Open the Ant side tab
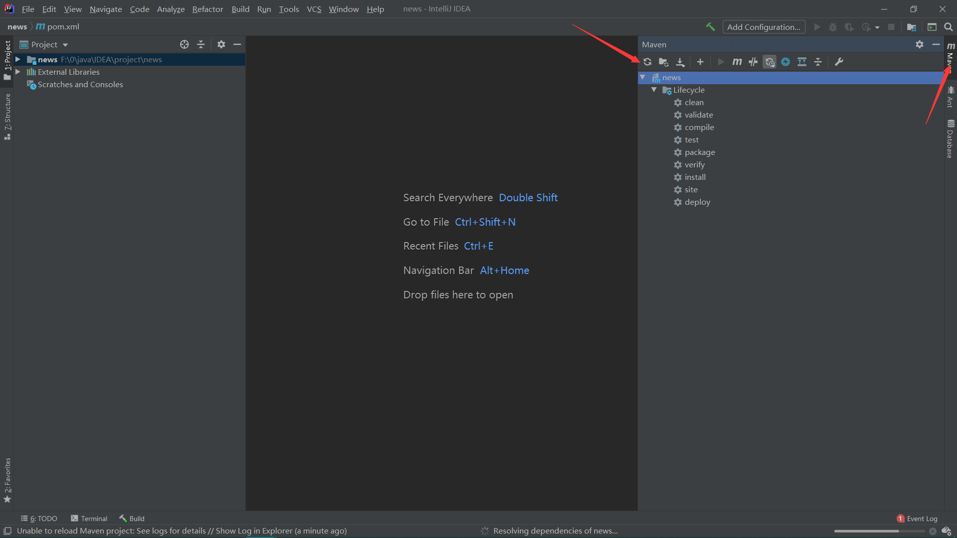Viewport: 957px width, 538px height. [x=951, y=97]
